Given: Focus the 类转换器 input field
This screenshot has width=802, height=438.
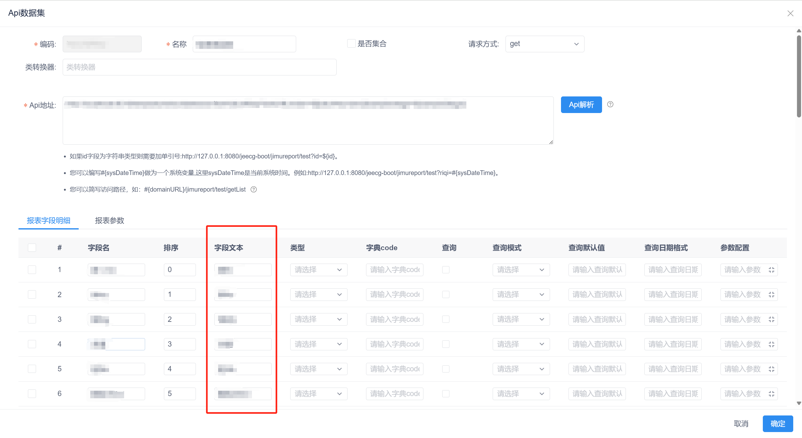Looking at the screenshot, I should pyautogui.click(x=199, y=67).
